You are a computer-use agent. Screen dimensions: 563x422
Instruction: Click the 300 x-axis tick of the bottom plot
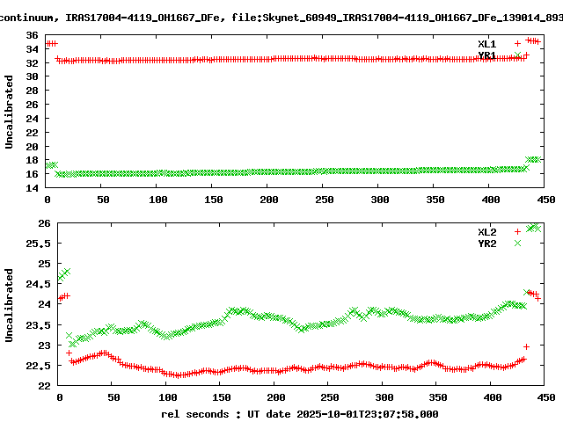pos(384,397)
